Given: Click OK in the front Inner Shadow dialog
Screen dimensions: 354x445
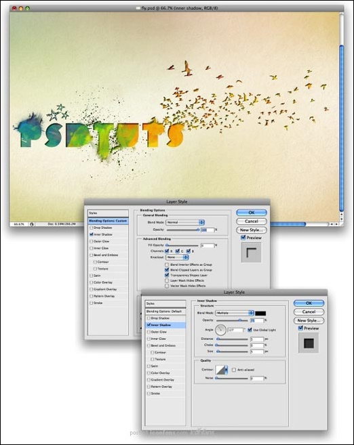Looking at the screenshot, I should tap(309, 303).
